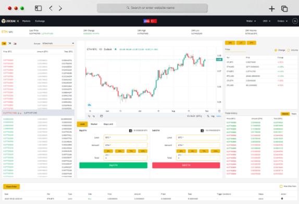Open the chart go-to-date calendar icon
The width and height of the screenshot is (299, 204).
click(x=102, y=116)
